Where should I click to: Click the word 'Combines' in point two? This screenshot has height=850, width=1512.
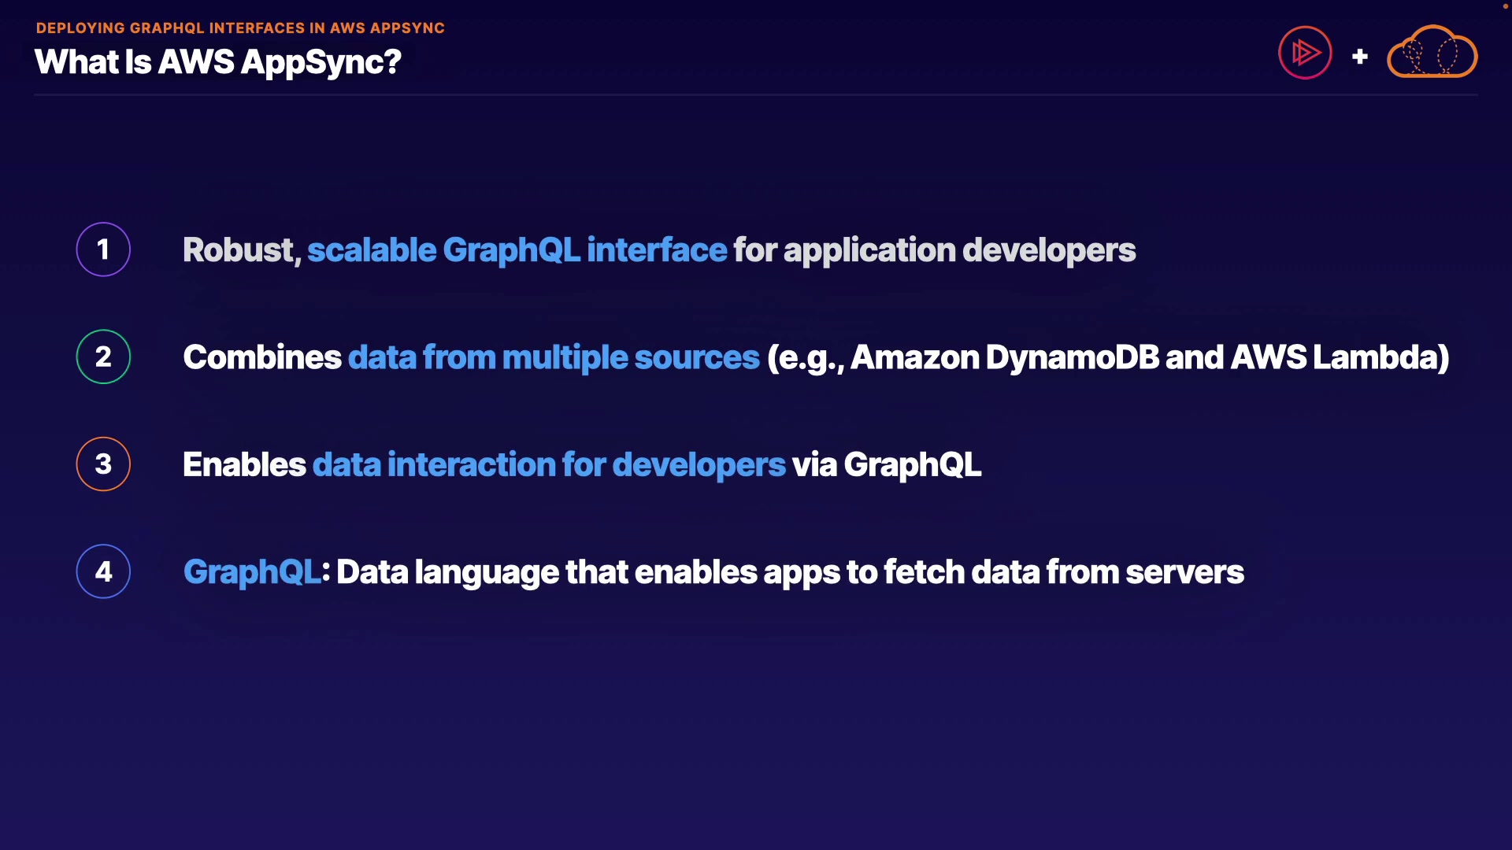[x=261, y=357]
